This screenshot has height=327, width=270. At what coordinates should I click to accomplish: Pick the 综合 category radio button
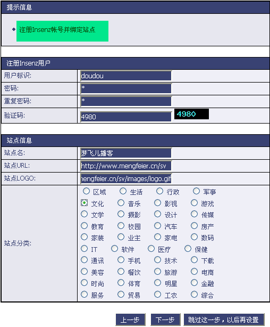(194, 295)
